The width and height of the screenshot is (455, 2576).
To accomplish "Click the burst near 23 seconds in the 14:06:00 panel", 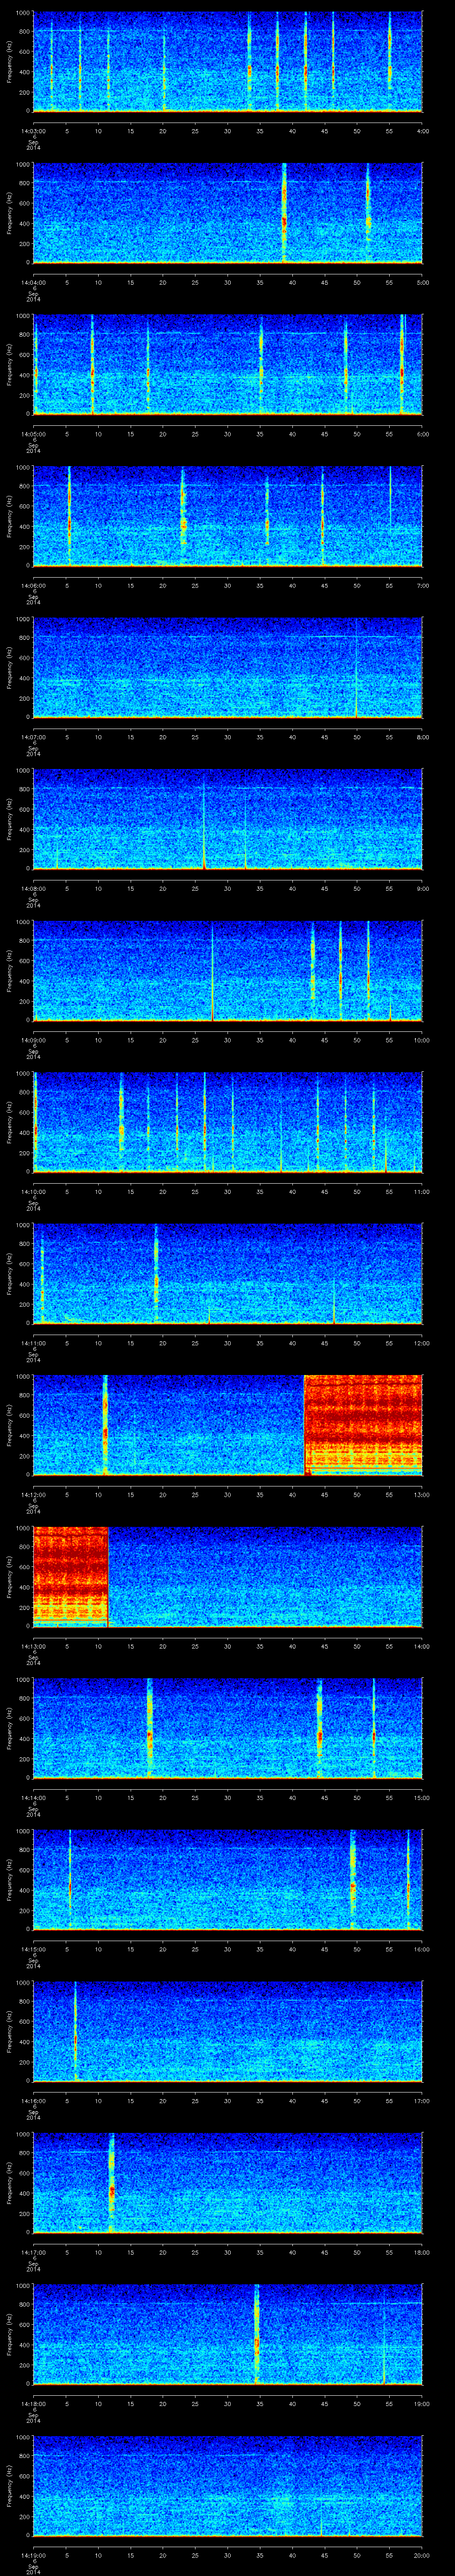I will click(183, 515).
